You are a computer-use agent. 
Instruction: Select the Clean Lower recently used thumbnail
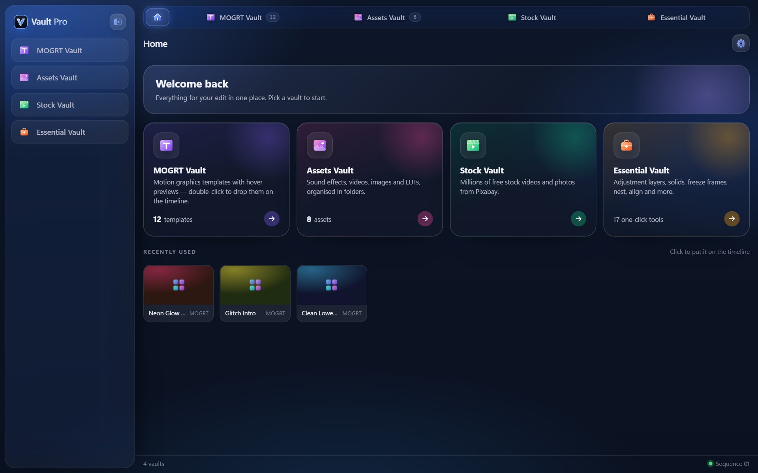(x=332, y=294)
